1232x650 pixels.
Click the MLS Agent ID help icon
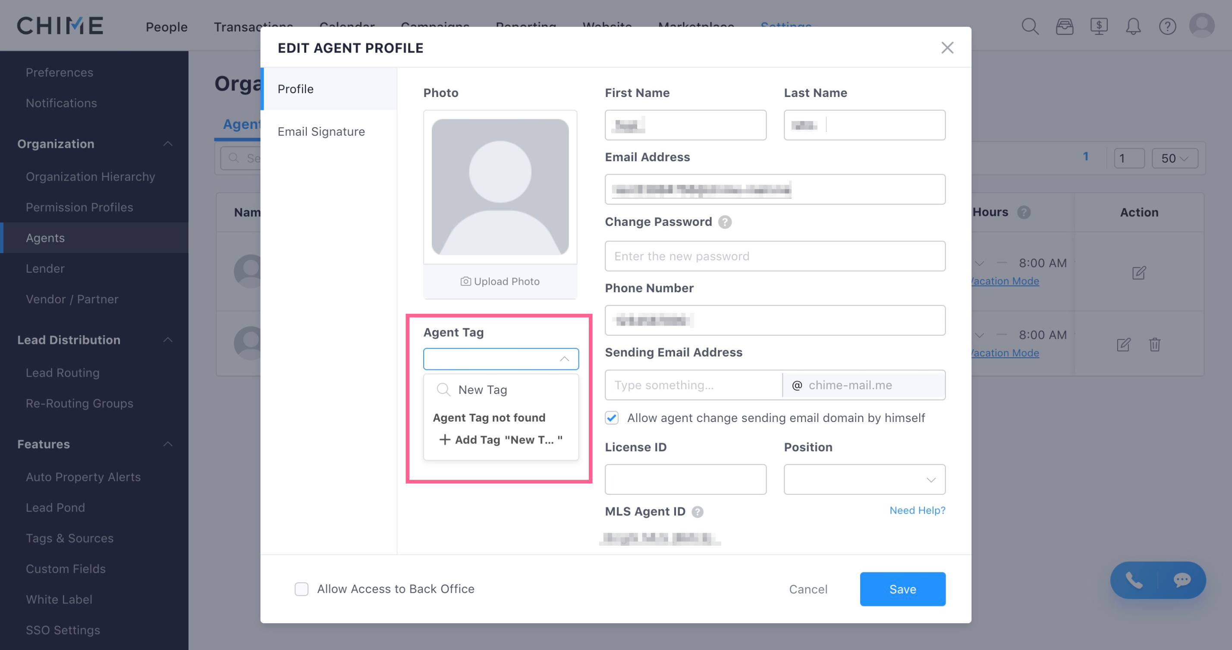697,511
